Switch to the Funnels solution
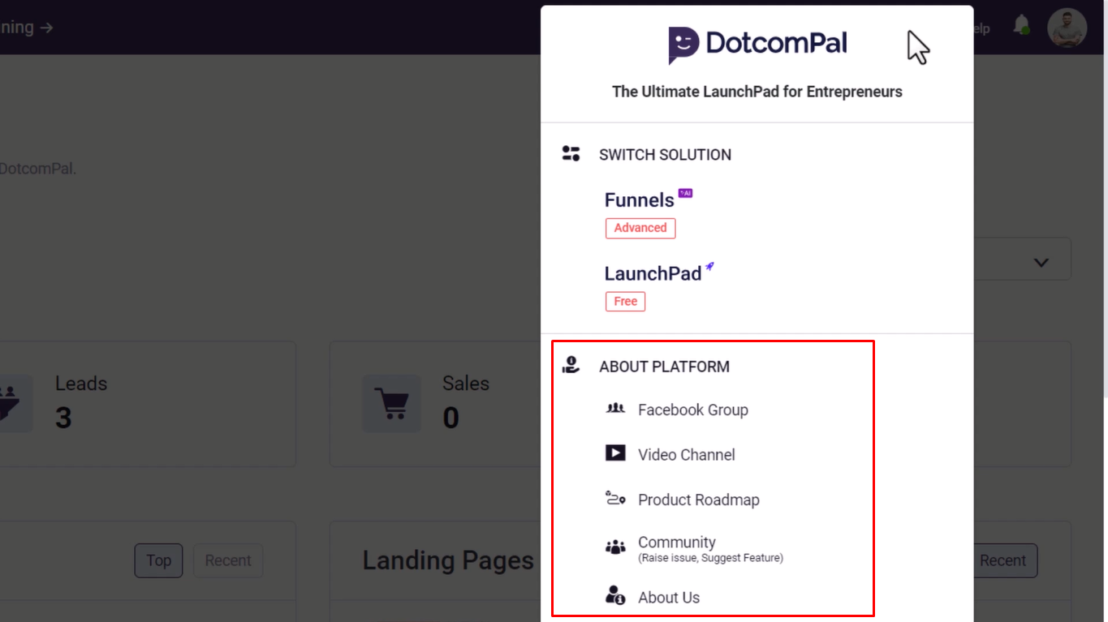 (x=640, y=199)
